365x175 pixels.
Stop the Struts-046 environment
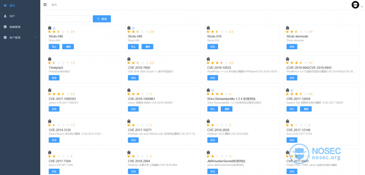click(54, 47)
